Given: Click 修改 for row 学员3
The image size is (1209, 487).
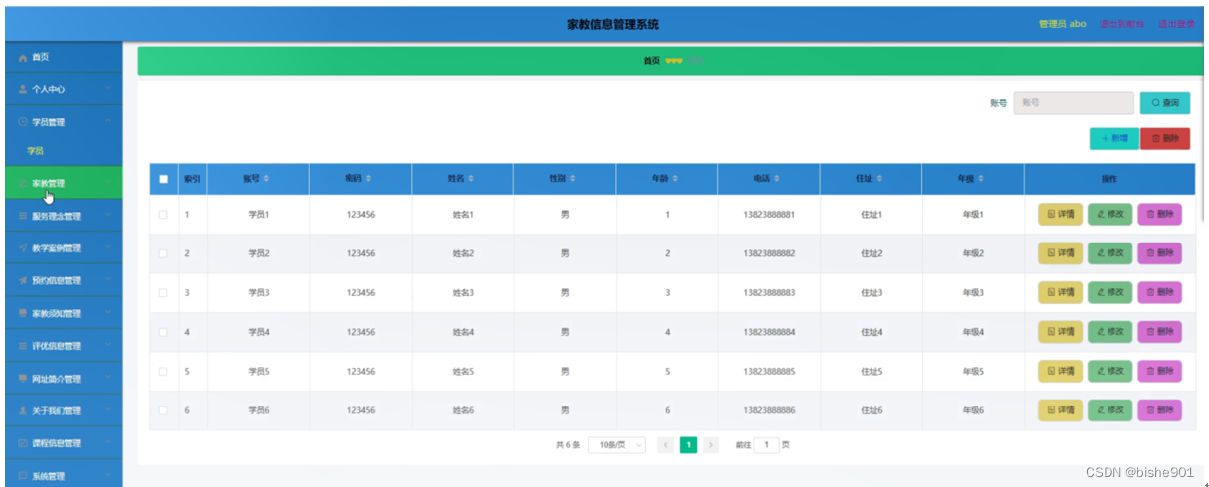Looking at the screenshot, I should 1110,293.
